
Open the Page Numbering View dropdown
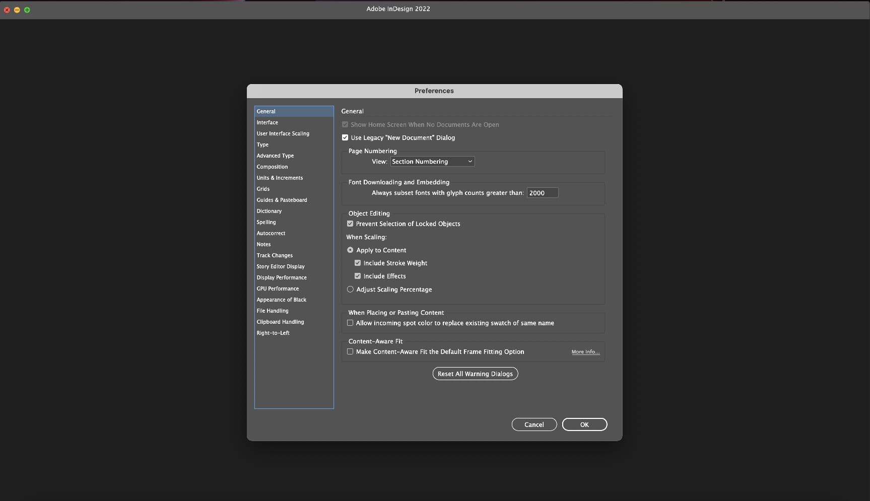click(432, 162)
